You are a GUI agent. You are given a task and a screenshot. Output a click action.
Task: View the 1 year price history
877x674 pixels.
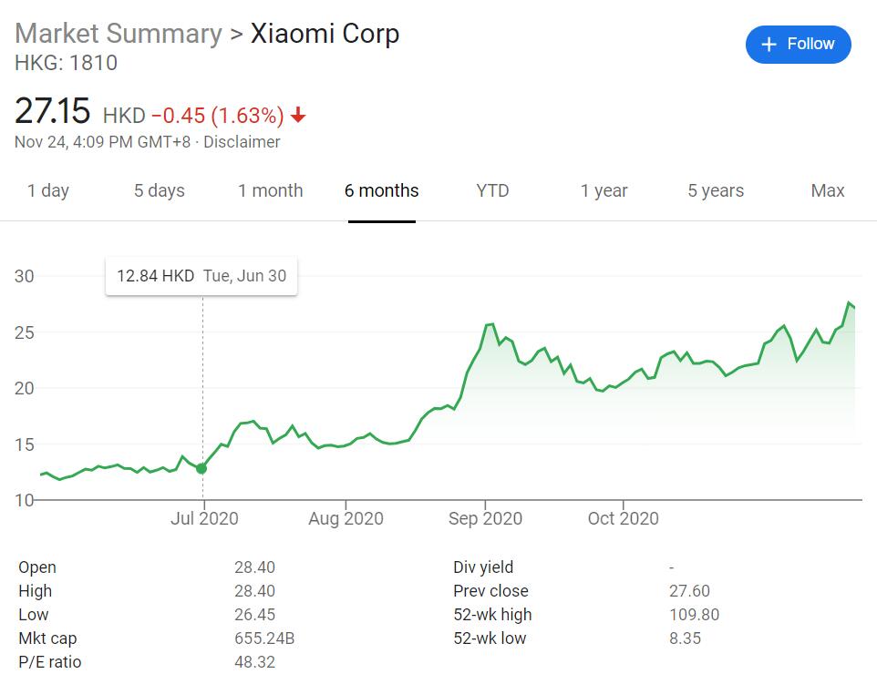pos(604,190)
